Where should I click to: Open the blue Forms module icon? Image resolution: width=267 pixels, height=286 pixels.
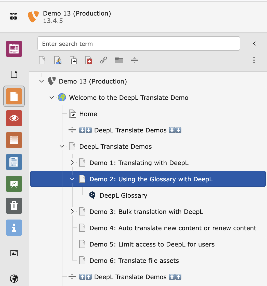[14, 162]
